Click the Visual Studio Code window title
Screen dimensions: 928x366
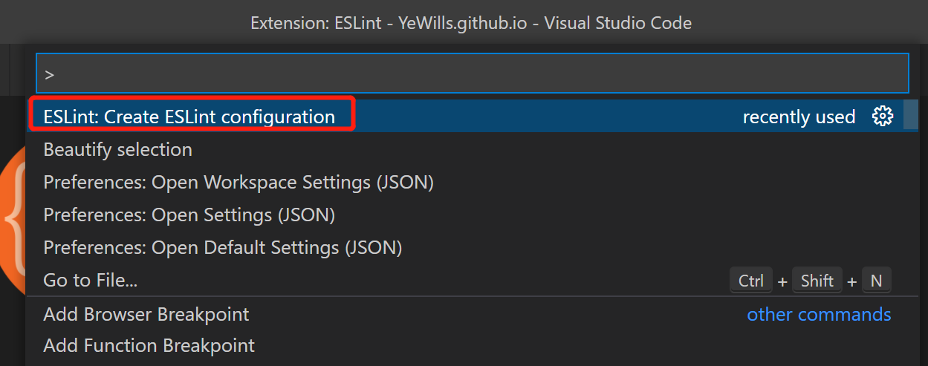(x=471, y=23)
